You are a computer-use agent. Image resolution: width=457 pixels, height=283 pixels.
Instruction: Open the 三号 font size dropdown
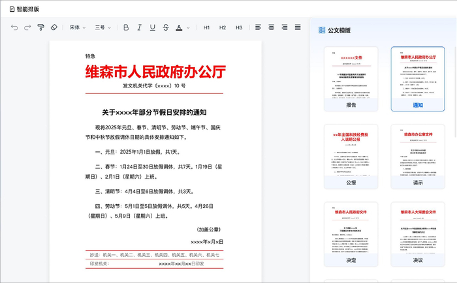coord(103,27)
